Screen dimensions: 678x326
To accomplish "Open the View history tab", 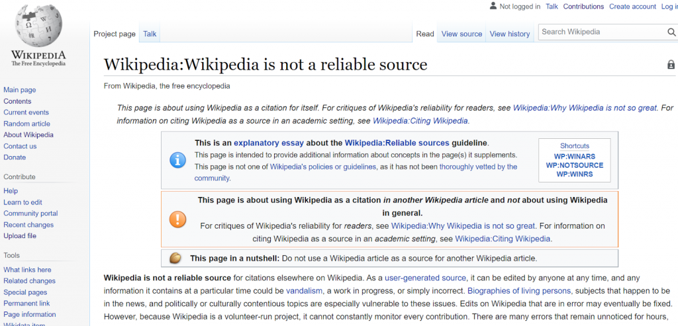I will pyautogui.click(x=510, y=34).
